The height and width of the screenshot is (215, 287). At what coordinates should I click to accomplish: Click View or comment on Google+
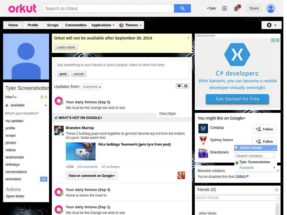click(x=92, y=176)
